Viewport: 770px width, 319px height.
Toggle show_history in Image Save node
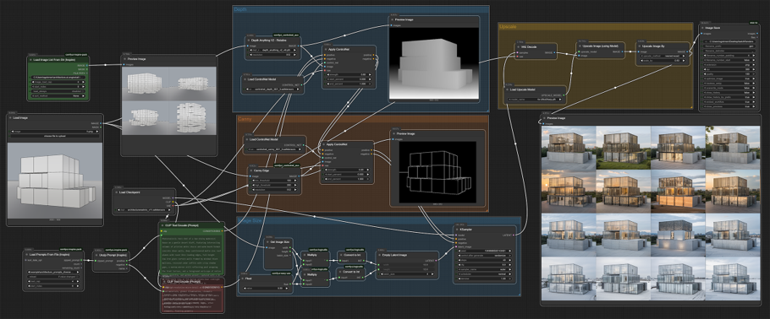[729, 93]
